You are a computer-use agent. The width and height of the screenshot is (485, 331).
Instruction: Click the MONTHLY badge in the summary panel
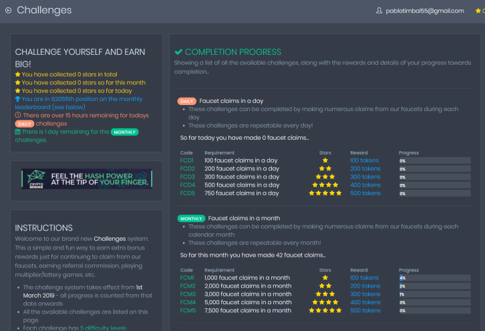(125, 132)
